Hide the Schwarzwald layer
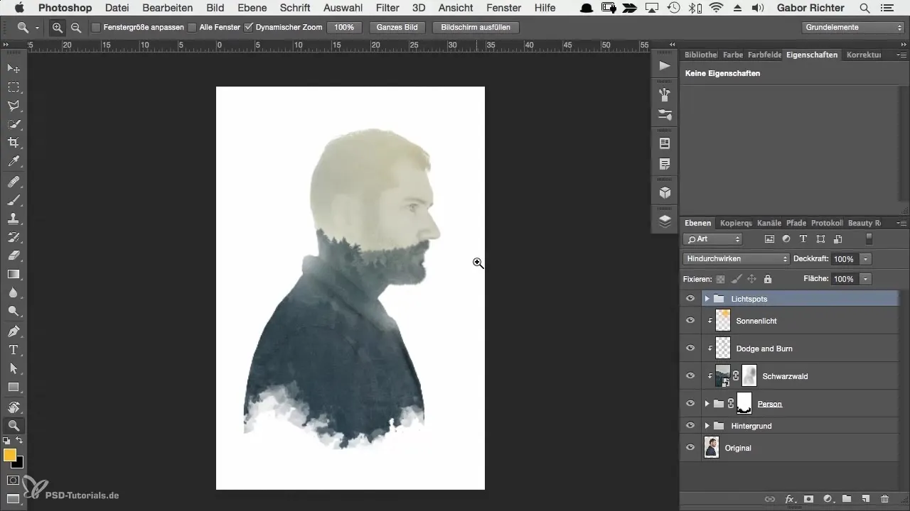Screen dimensions: 910x511 690,376
